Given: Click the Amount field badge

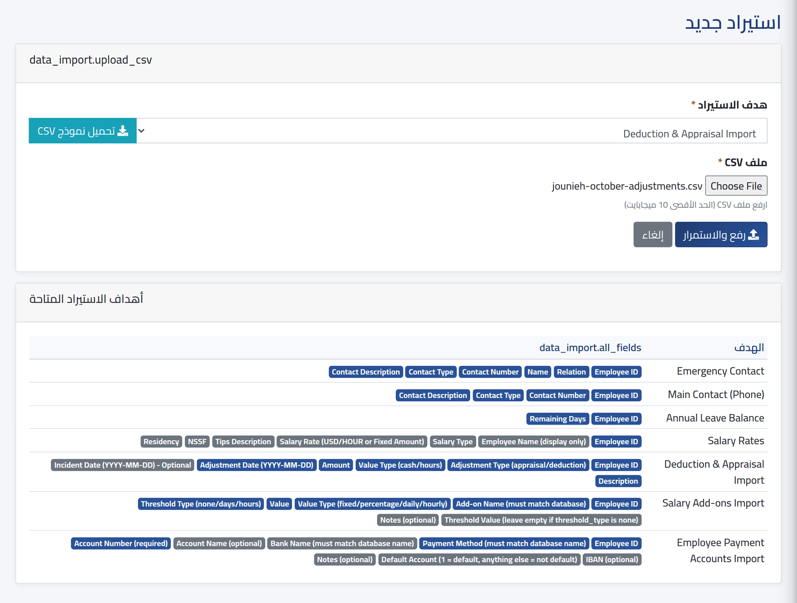Looking at the screenshot, I should coord(336,465).
